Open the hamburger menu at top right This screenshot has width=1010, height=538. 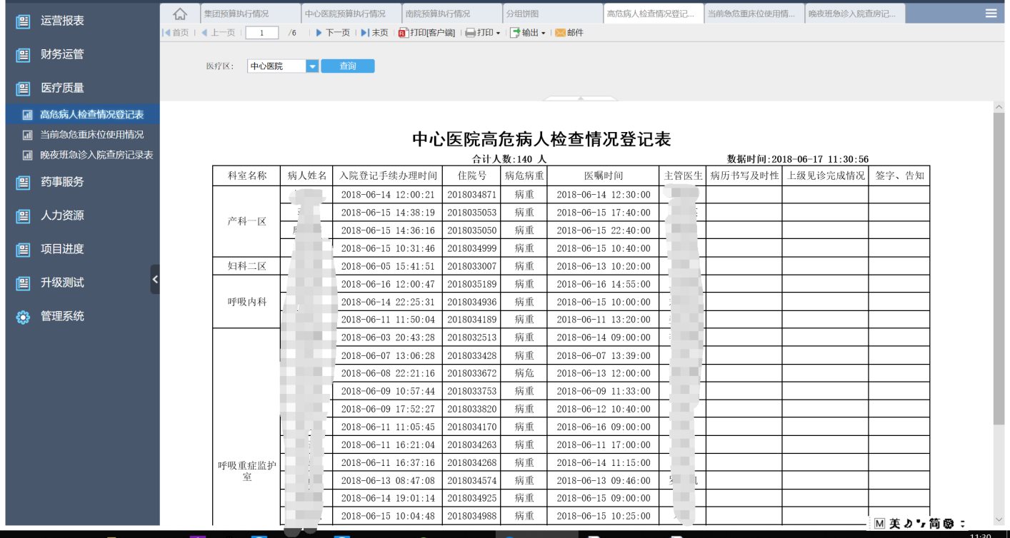click(x=991, y=13)
